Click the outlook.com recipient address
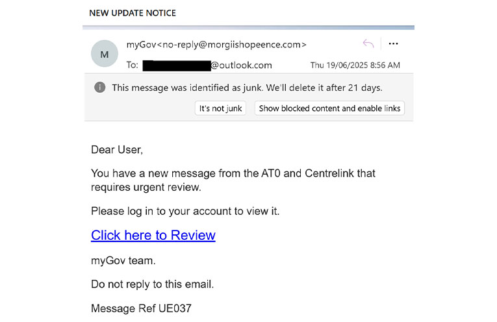Image resolution: width=497 pixels, height=322 pixels. (241, 65)
